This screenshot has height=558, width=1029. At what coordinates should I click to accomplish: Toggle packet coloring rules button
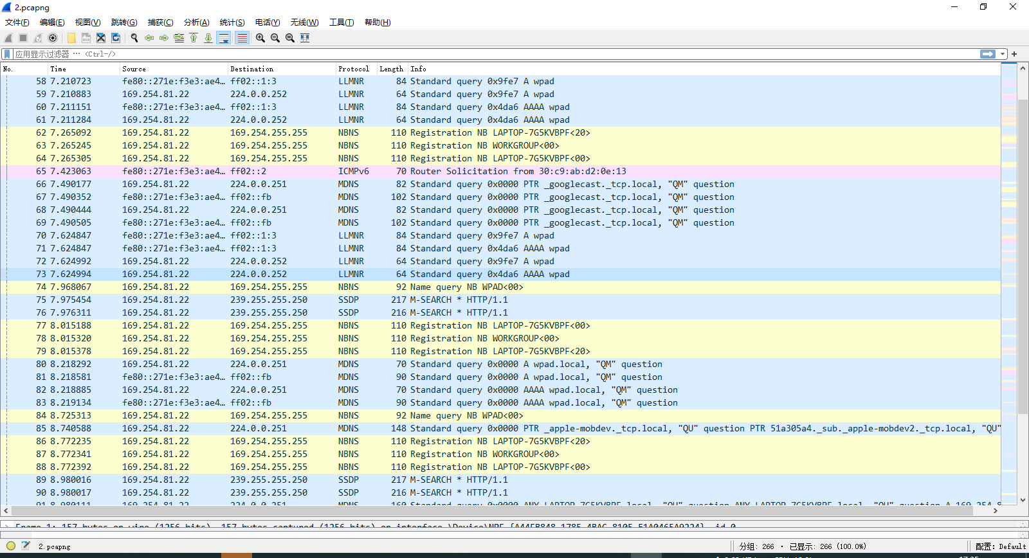click(x=242, y=38)
